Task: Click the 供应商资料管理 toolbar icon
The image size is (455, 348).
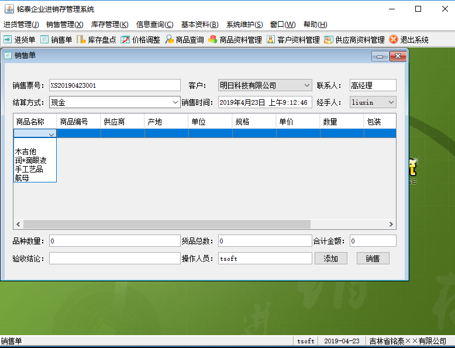Action: click(329, 39)
